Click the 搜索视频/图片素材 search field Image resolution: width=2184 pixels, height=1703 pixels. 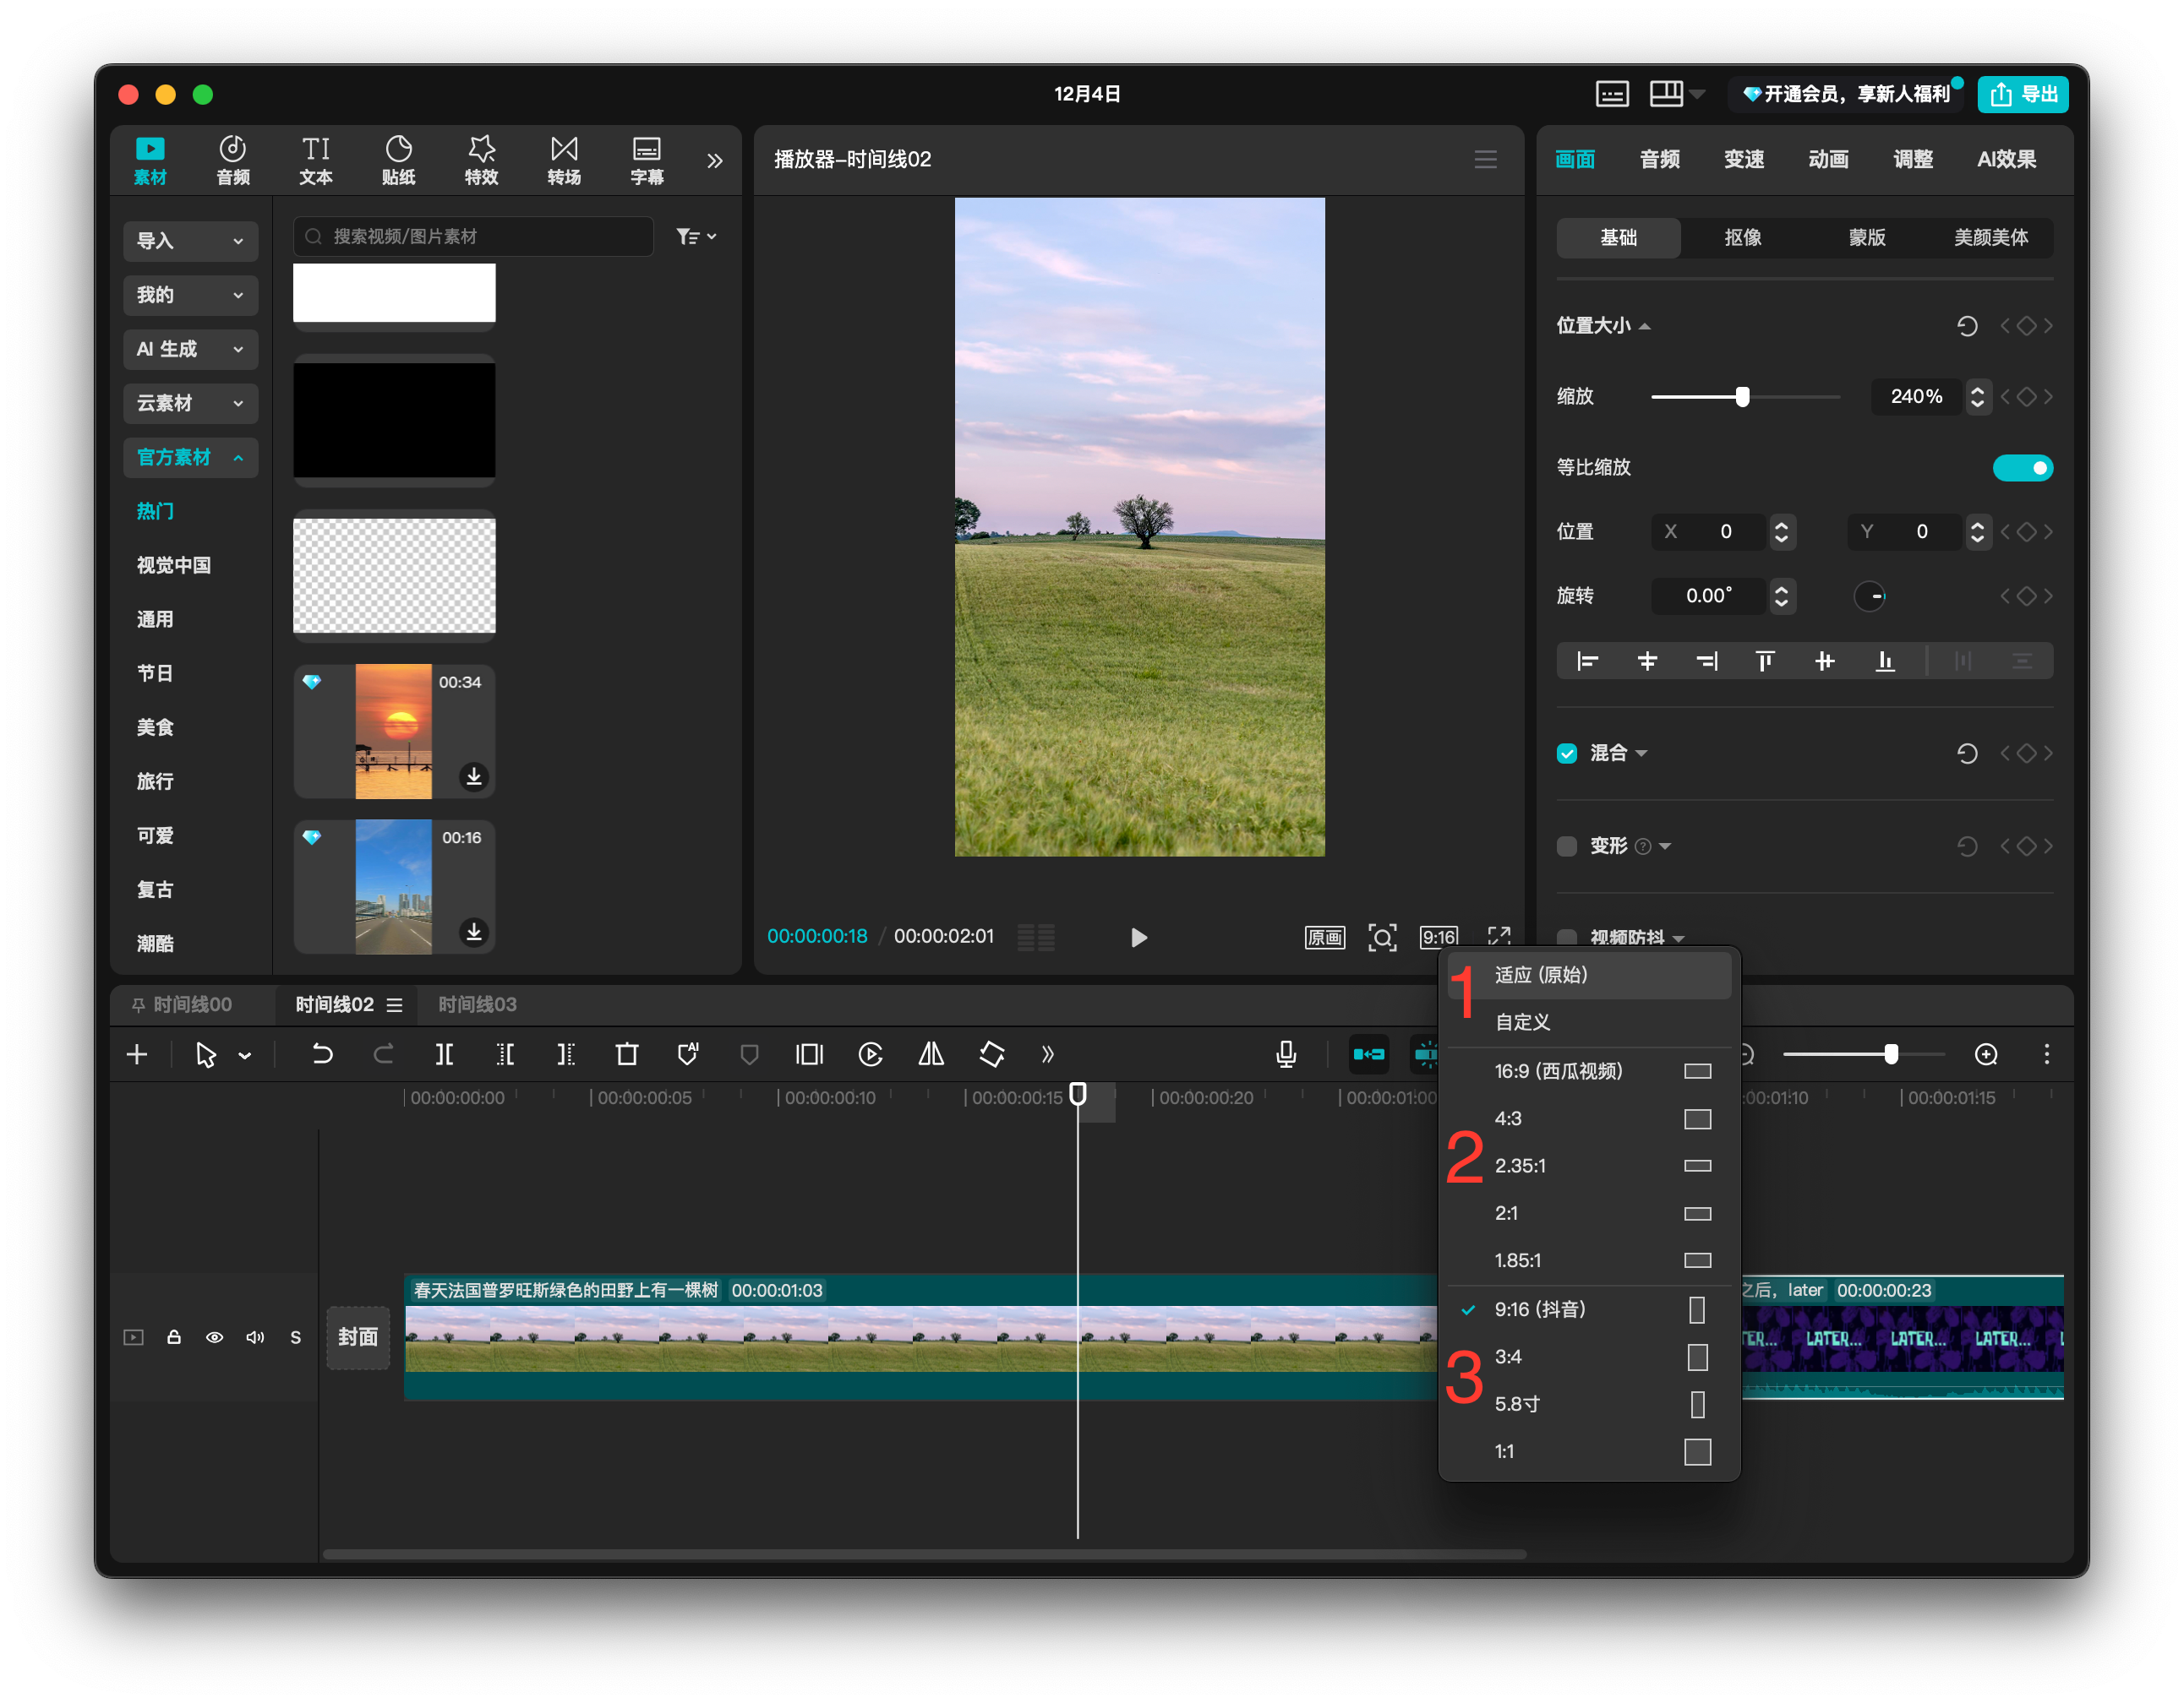[473, 237]
